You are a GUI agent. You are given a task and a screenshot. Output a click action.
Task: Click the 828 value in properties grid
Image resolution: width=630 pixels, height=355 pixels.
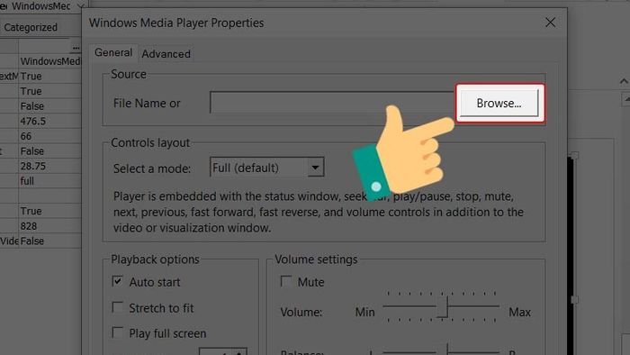pyautogui.click(x=49, y=226)
